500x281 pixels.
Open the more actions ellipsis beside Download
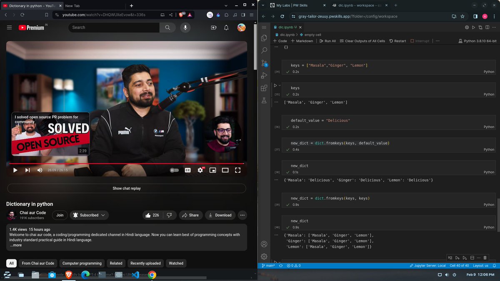pyautogui.click(x=242, y=215)
